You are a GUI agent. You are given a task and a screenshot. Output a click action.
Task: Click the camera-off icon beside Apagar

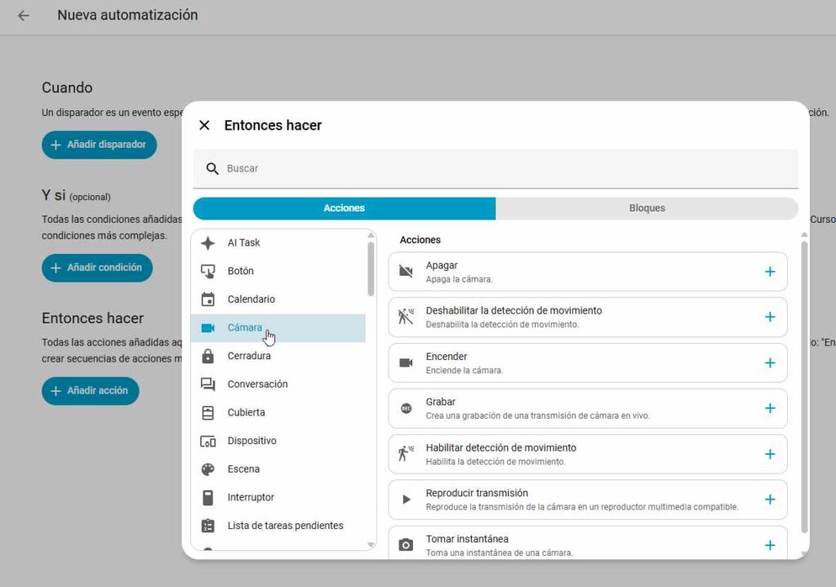tap(406, 272)
